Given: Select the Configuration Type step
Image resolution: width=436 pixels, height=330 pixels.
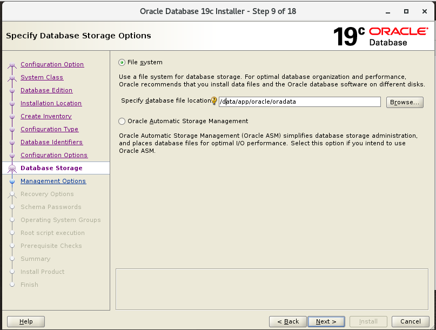Looking at the screenshot, I should pyautogui.click(x=49, y=129).
